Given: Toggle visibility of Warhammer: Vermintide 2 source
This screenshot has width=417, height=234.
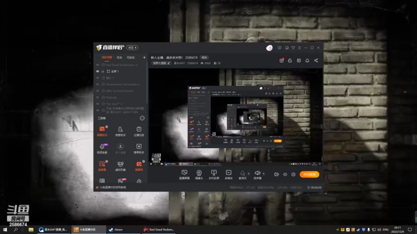Looking at the screenshot, I should 97,84.
